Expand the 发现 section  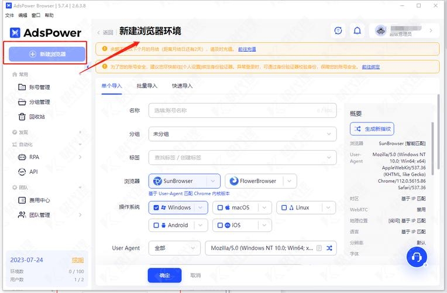coord(80,132)
